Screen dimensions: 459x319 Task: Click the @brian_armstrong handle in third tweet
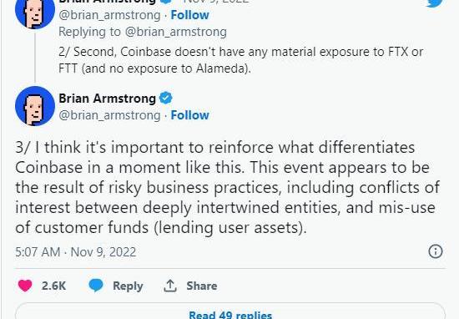[x=109, y=115]
